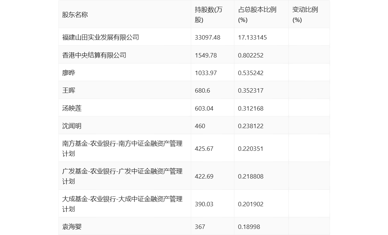The width and height of the screenshot is (388, 235).
Task: Click the 股东名称 column header
Action: (75, 15)
